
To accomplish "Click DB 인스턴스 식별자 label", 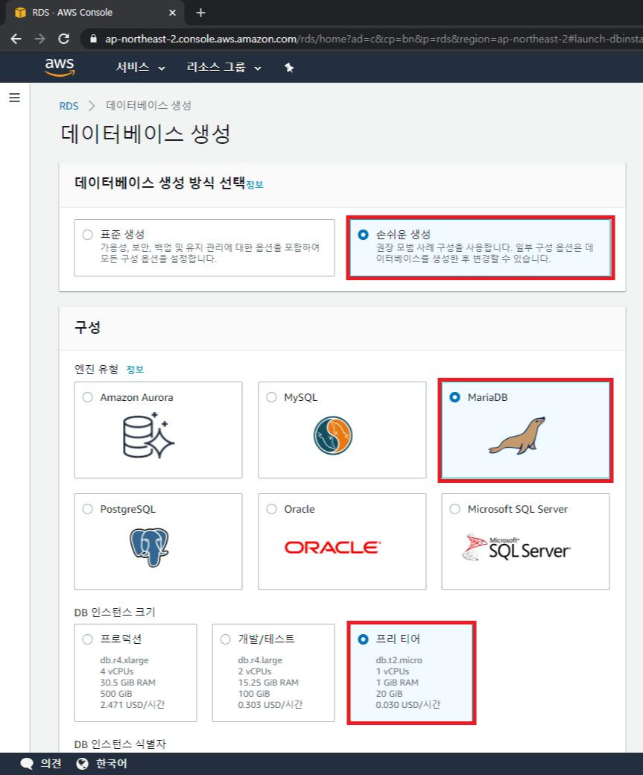I will point(120,744).
